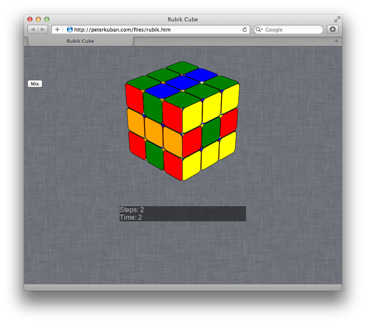Reload the page with the refresh icon
The image size is (366, 324).
coord(245,29)
